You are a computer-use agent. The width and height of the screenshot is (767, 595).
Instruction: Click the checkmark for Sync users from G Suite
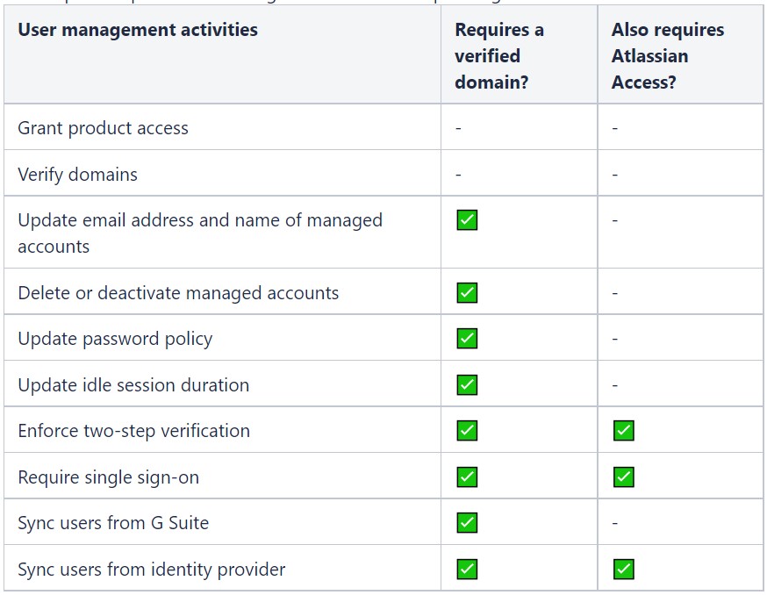coord(466,522)
